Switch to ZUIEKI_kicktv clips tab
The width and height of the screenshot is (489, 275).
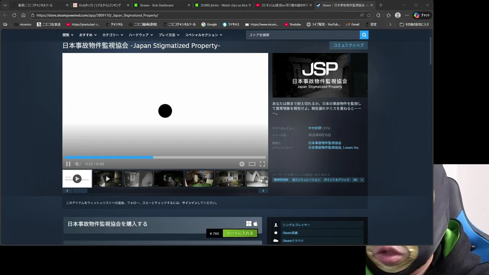click(224, 5)
